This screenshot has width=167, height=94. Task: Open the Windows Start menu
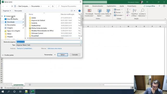pos(3,92)
